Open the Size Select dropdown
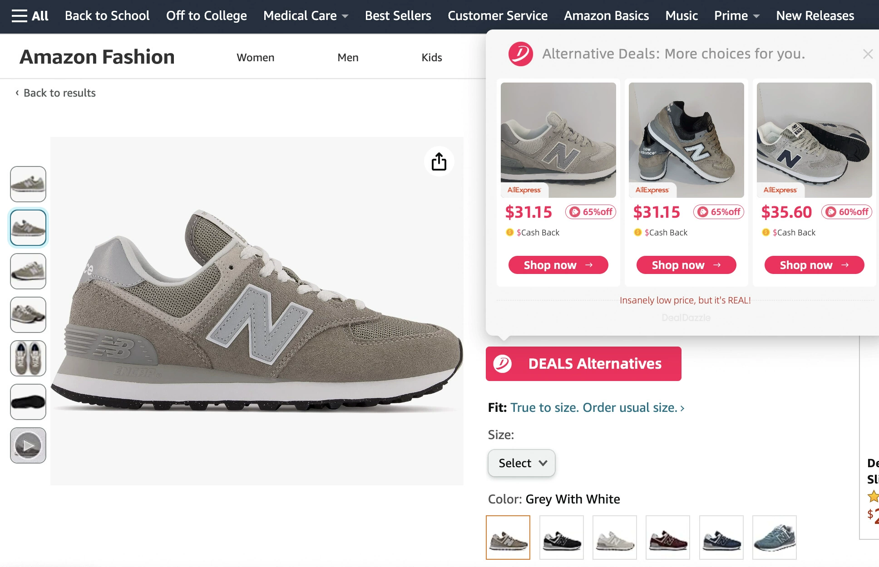Image resolution: width=879 pixels, height=567 pixels. click(522, 463)
